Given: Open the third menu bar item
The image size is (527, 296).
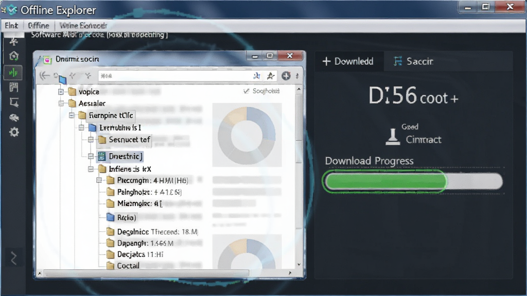Looking at the screenshot, I should [83, 26].
